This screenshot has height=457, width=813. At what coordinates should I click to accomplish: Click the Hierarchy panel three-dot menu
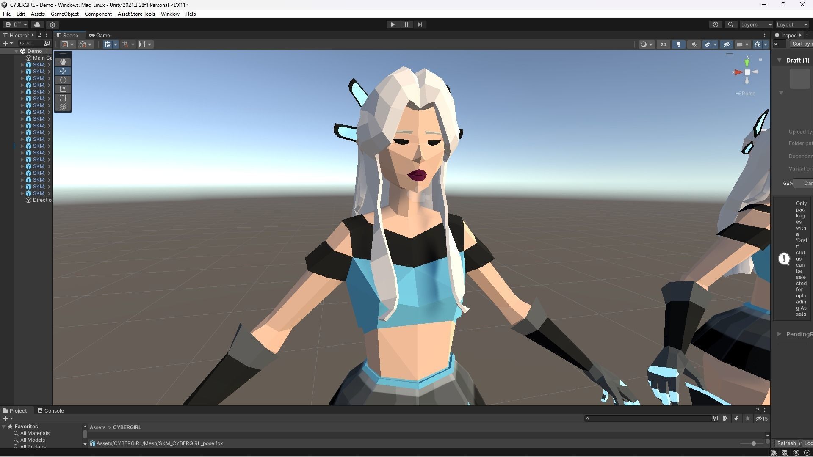click(x=47, y=35)
